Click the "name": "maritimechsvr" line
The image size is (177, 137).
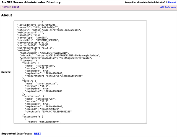click(x=44, y=122)
